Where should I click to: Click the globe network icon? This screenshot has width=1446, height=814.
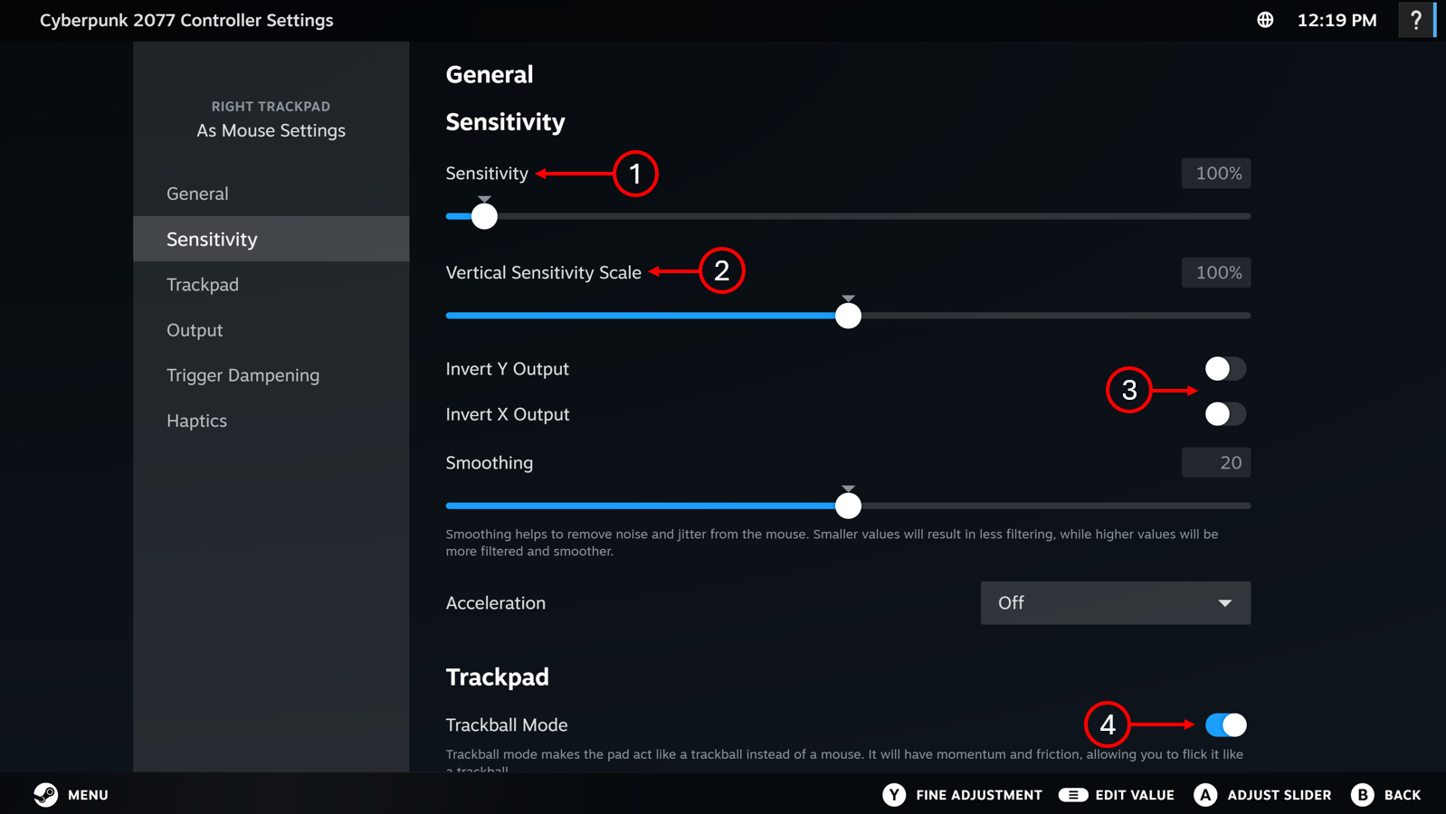[x=1265, y=20]
